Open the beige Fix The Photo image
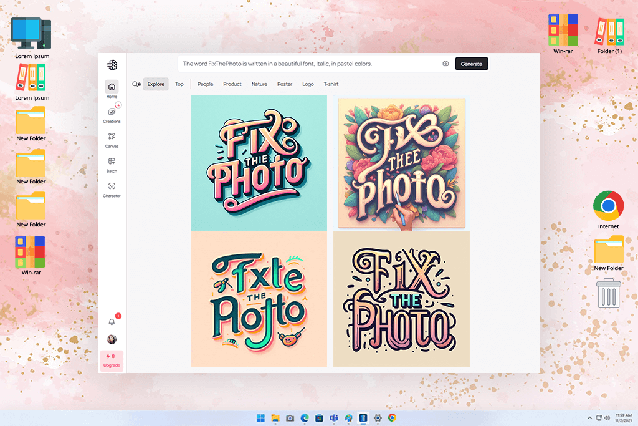This screenshot has width=638, height=426. tap(402, 299)
